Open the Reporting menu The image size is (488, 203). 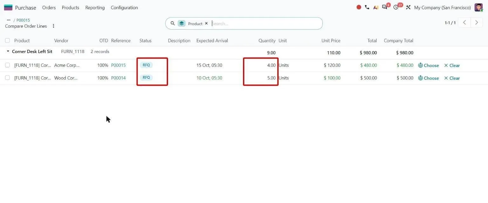pos(95,8)
